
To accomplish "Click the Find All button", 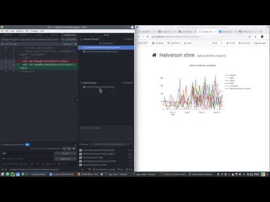I will [65, 154].
